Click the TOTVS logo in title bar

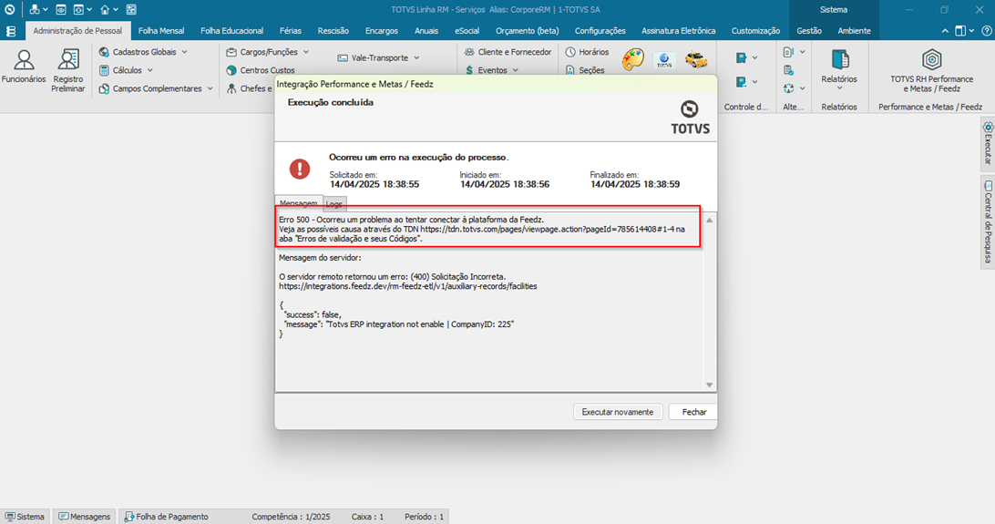click(9, 9)
